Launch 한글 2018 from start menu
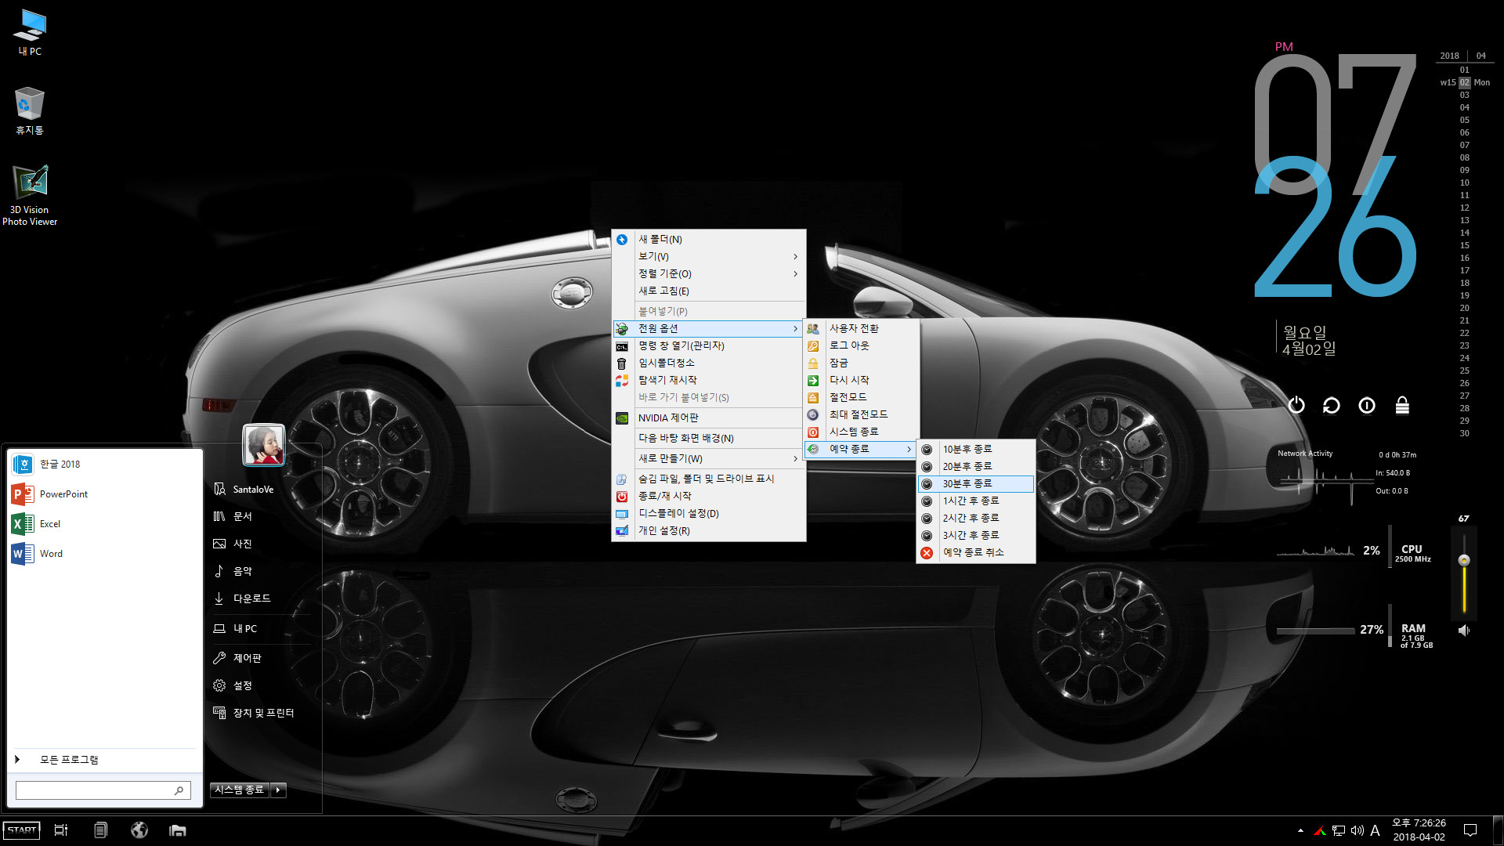Image resolution: width=1504 pixels, height=846 pixels. pos(104,465)
